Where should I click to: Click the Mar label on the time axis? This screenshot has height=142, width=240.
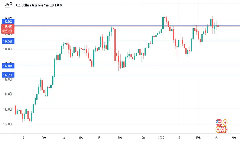click(234, 138)
